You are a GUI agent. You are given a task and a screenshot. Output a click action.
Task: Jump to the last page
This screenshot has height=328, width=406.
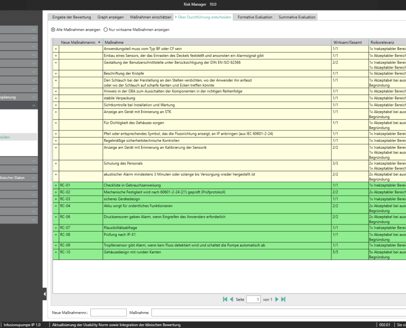tap(283, 300)
